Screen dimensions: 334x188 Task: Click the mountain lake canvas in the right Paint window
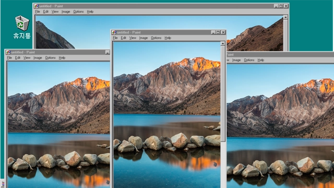pos(280,126)
